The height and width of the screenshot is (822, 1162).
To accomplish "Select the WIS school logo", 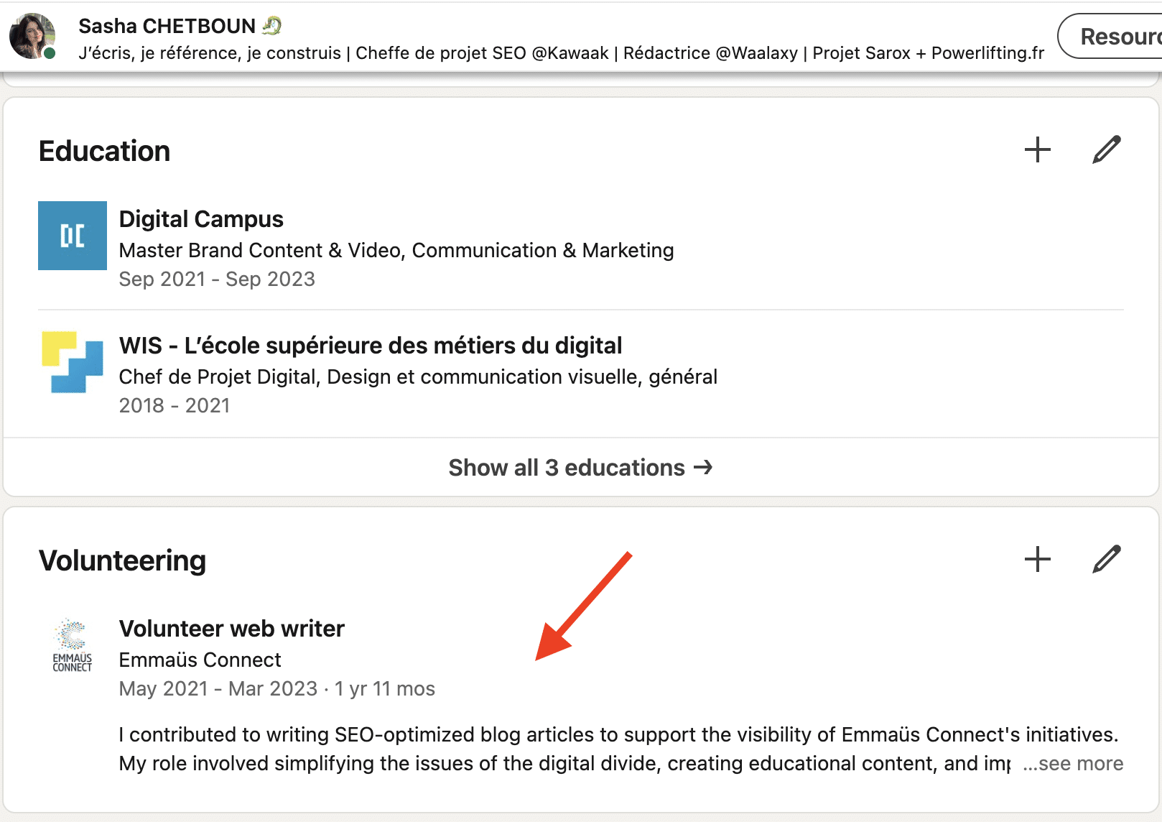I will click(x=72, y=363).
